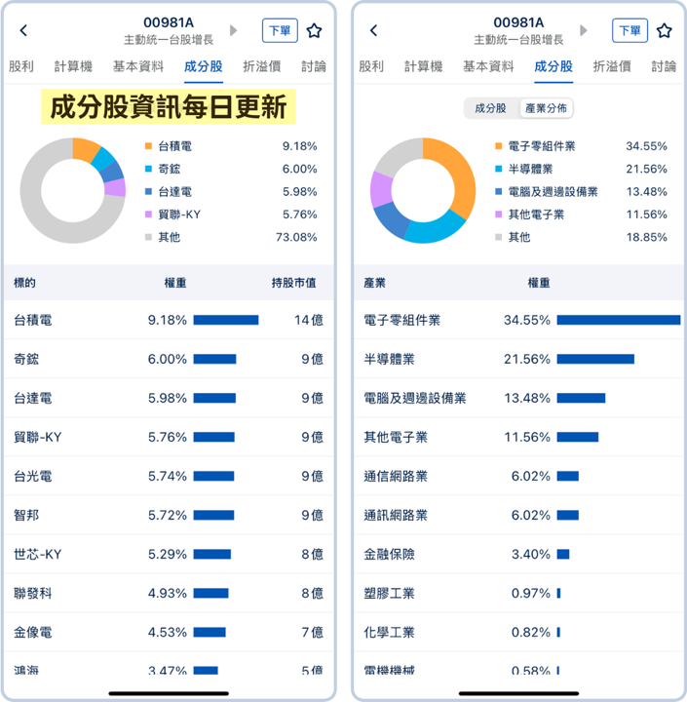
Task: Tap cyan 奇鋐 legend swatch
Action: pyautogui.click(x=148, y=169)
